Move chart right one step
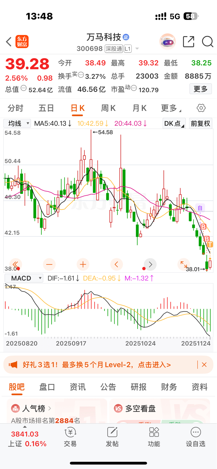Viewport: 217px width, 469px height. (150, 264)
